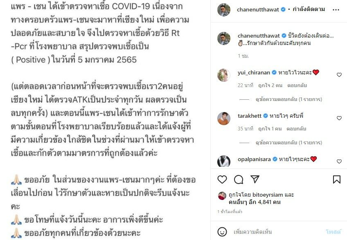Viewport: 347px width, 240px height.
Task: Like tarakhett's comment
Action: [339, 118]
